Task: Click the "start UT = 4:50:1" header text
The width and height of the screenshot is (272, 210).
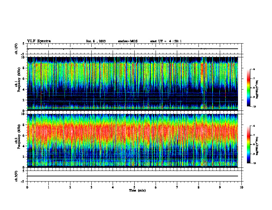Action: (x=166, y=41)
